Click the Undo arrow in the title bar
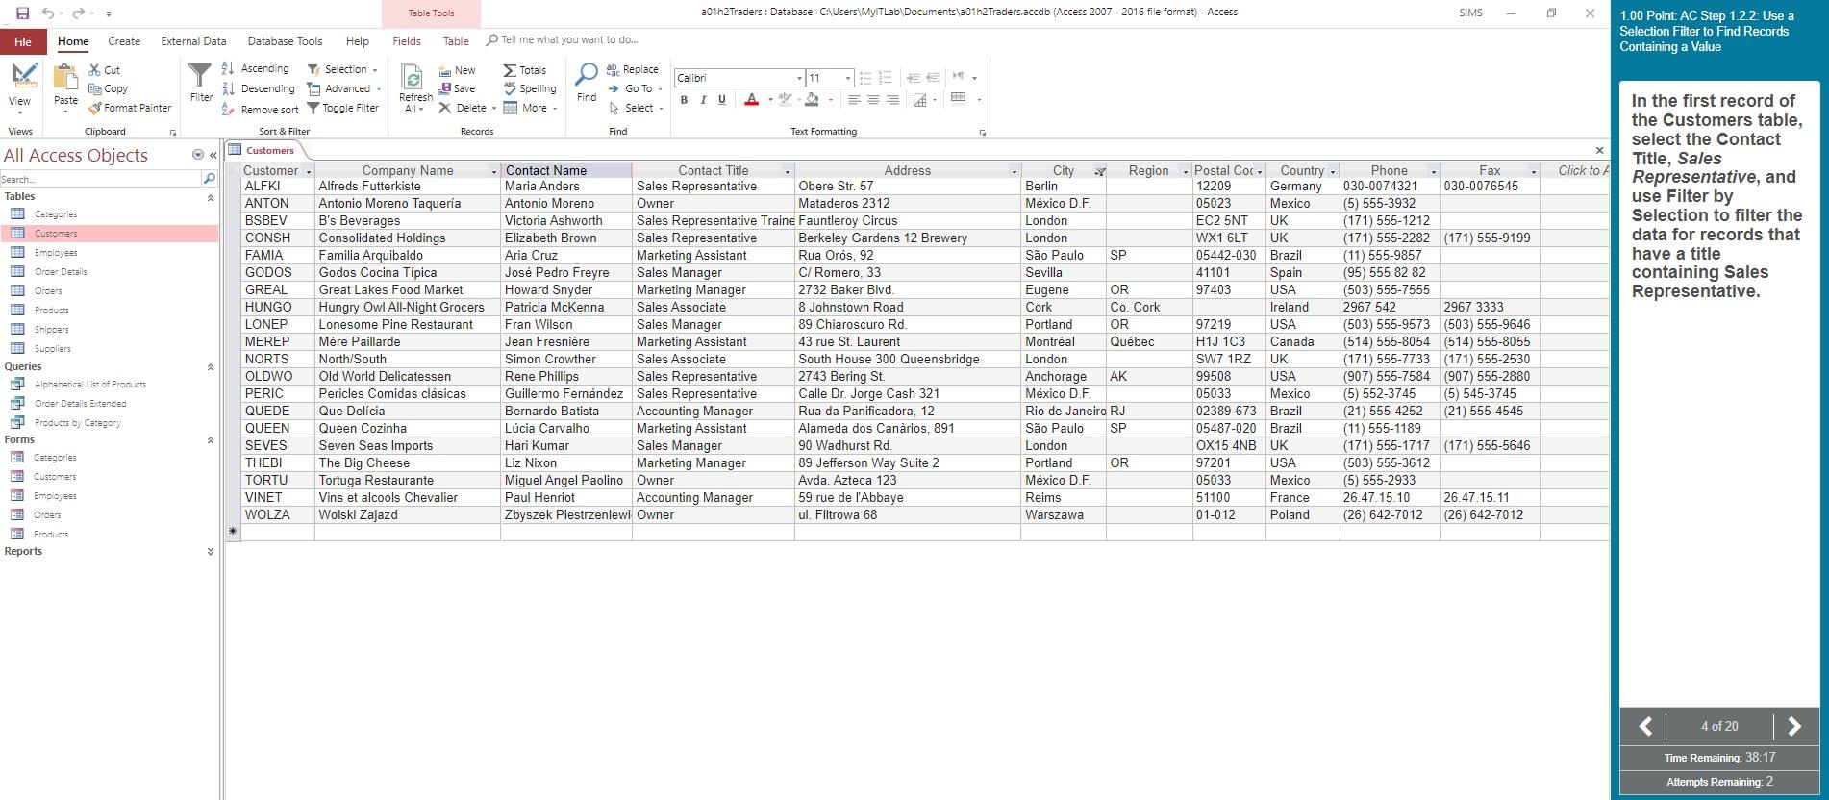This screenshot has width=1829, height=800. pos(48,13)
